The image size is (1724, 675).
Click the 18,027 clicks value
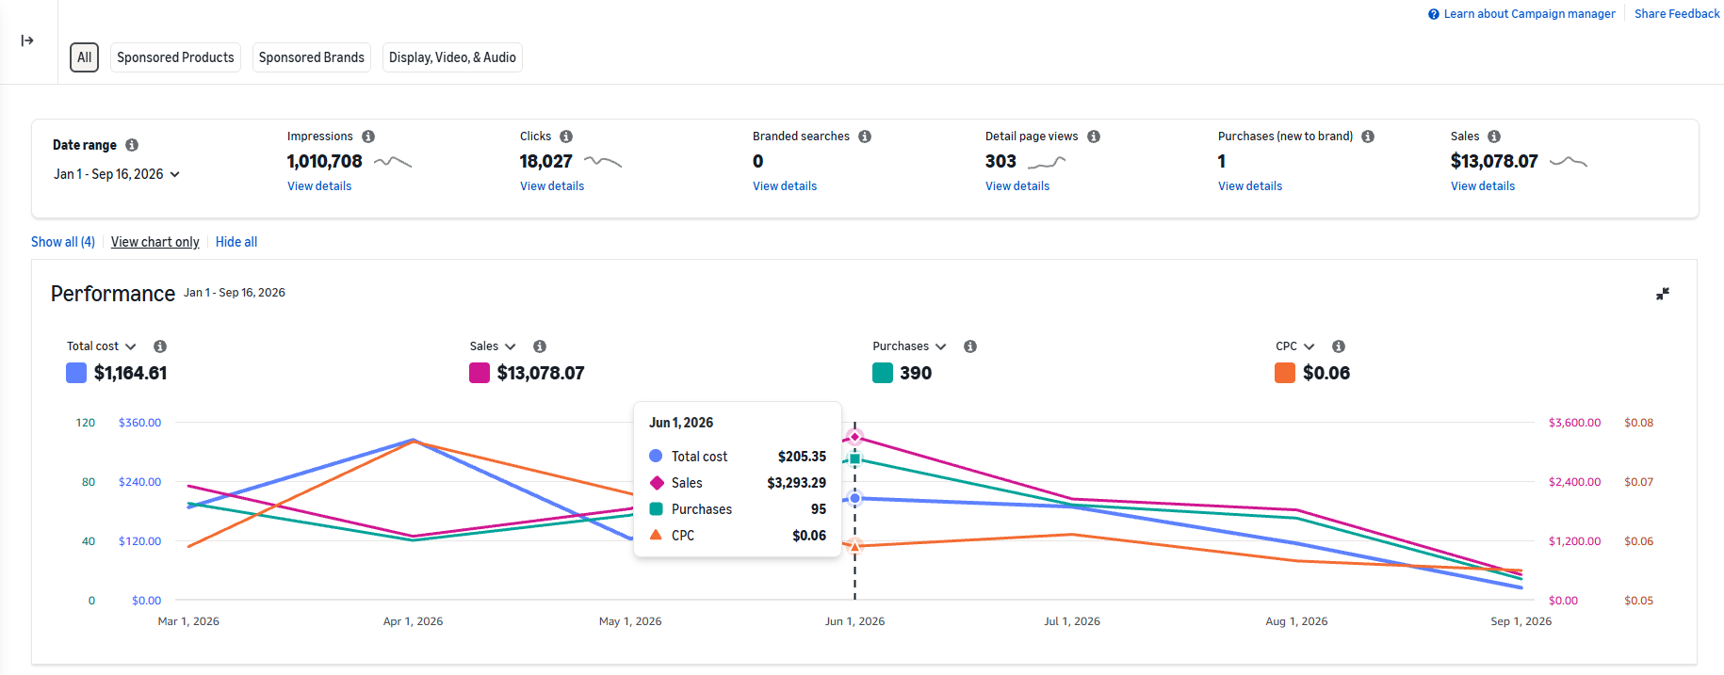[546, 162]
